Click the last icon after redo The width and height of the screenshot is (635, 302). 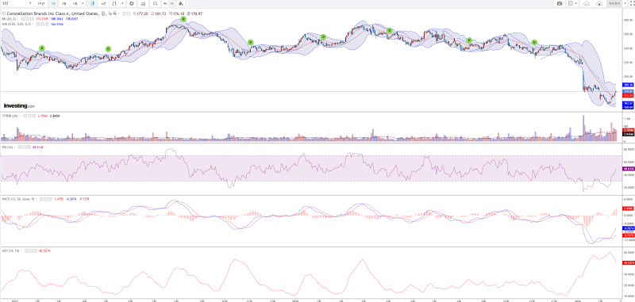181,3
